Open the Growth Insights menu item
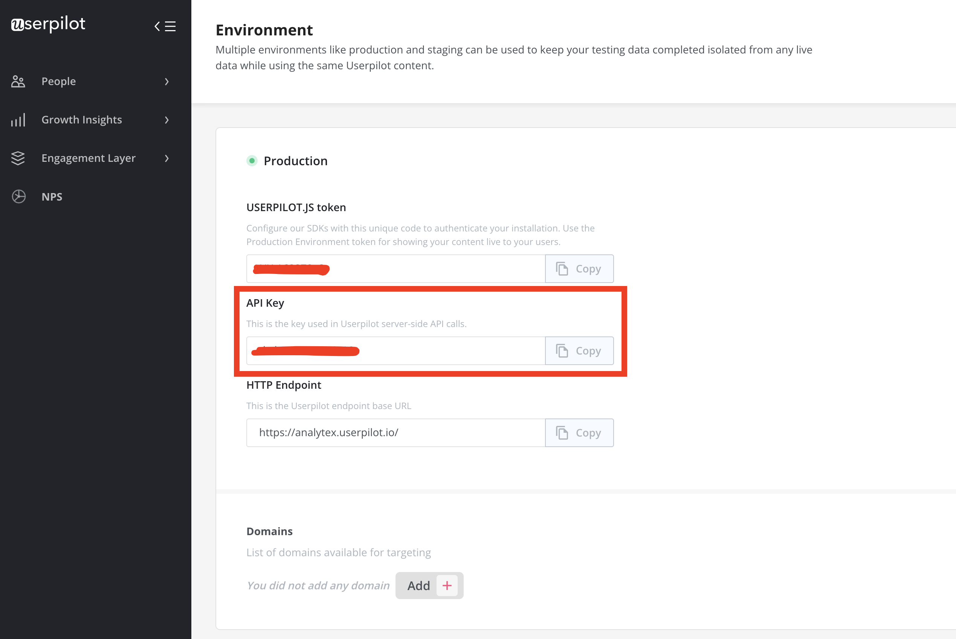This screenshot has width=956, height=639. point(82,120)
